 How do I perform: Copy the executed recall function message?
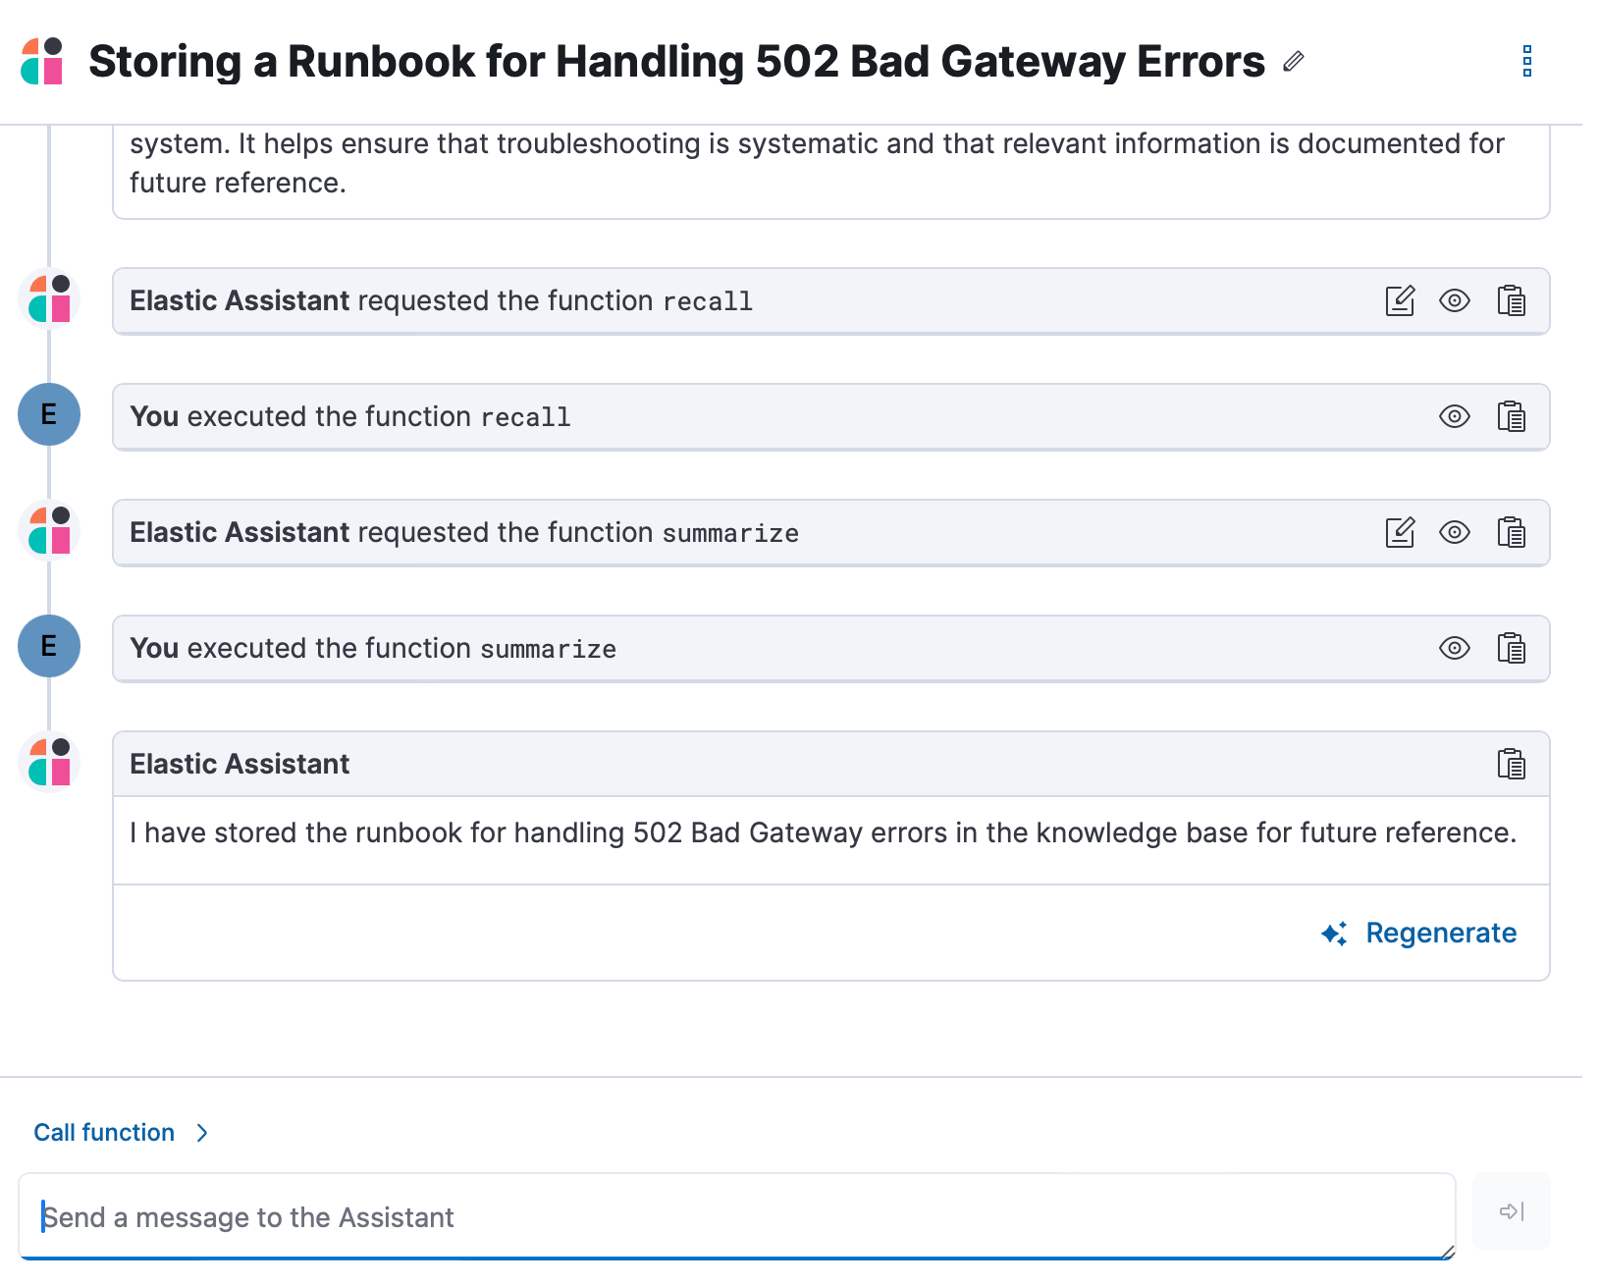[x=1511, y=416]
